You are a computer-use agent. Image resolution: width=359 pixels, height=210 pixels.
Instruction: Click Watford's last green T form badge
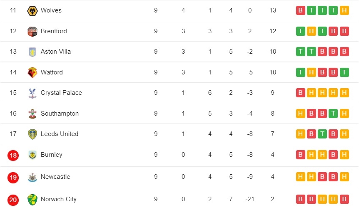click(x=344, y=72)
